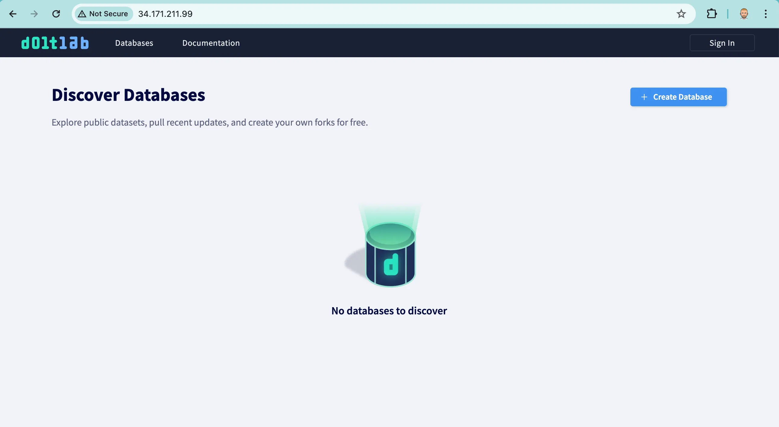Click the Dolt database cylinder illustration
The image size is (779, 427).
pyautogui.click(x=390, y=254)
